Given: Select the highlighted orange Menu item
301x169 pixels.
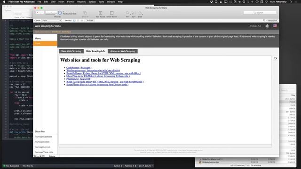Looking at the screenshot, I should tap(45, 44).
